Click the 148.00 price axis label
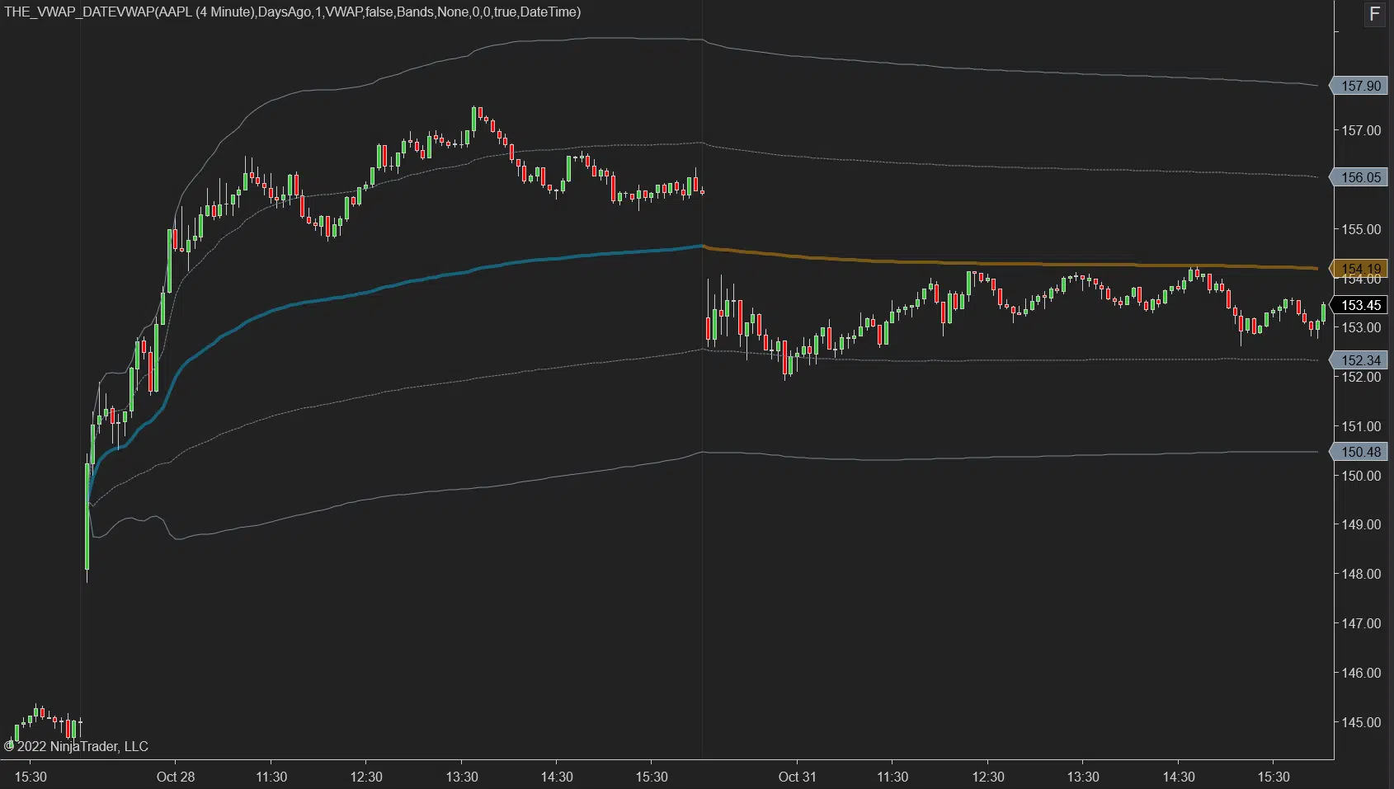 point(1361,574)
